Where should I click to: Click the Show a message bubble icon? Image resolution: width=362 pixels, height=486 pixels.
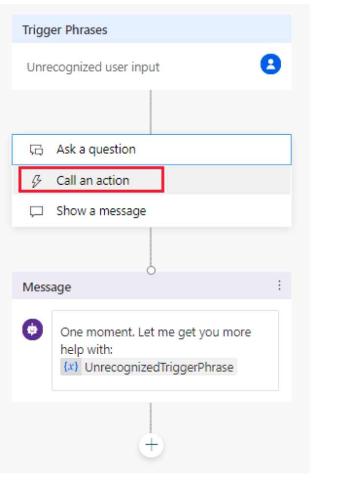(36, 212)
